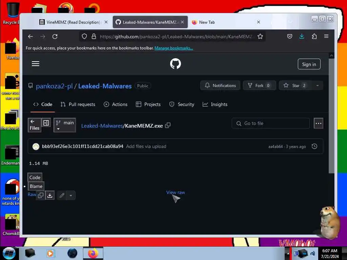Open the GitHub hamburger navigation menu
The width and height of the screenshot is (347, 260).
pos(36,64)
